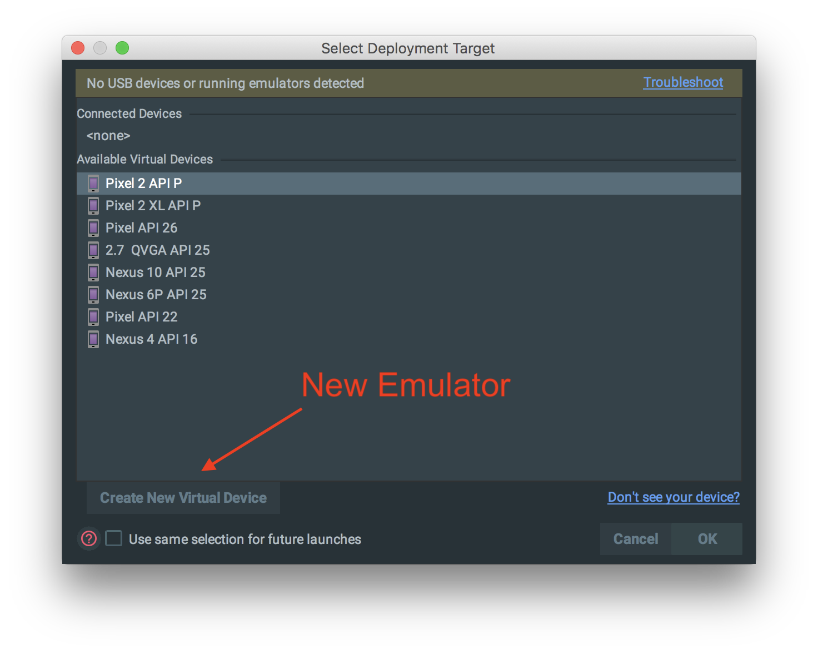This screenshot has width=818, height=653.
Task: Choose Pixel 2 XL API P device
Action: [x=409, y=206]
